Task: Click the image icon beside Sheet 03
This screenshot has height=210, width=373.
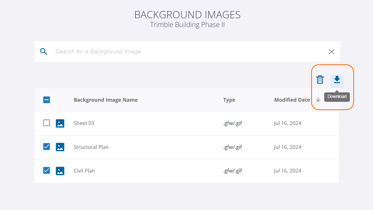Action: [60, 123]
